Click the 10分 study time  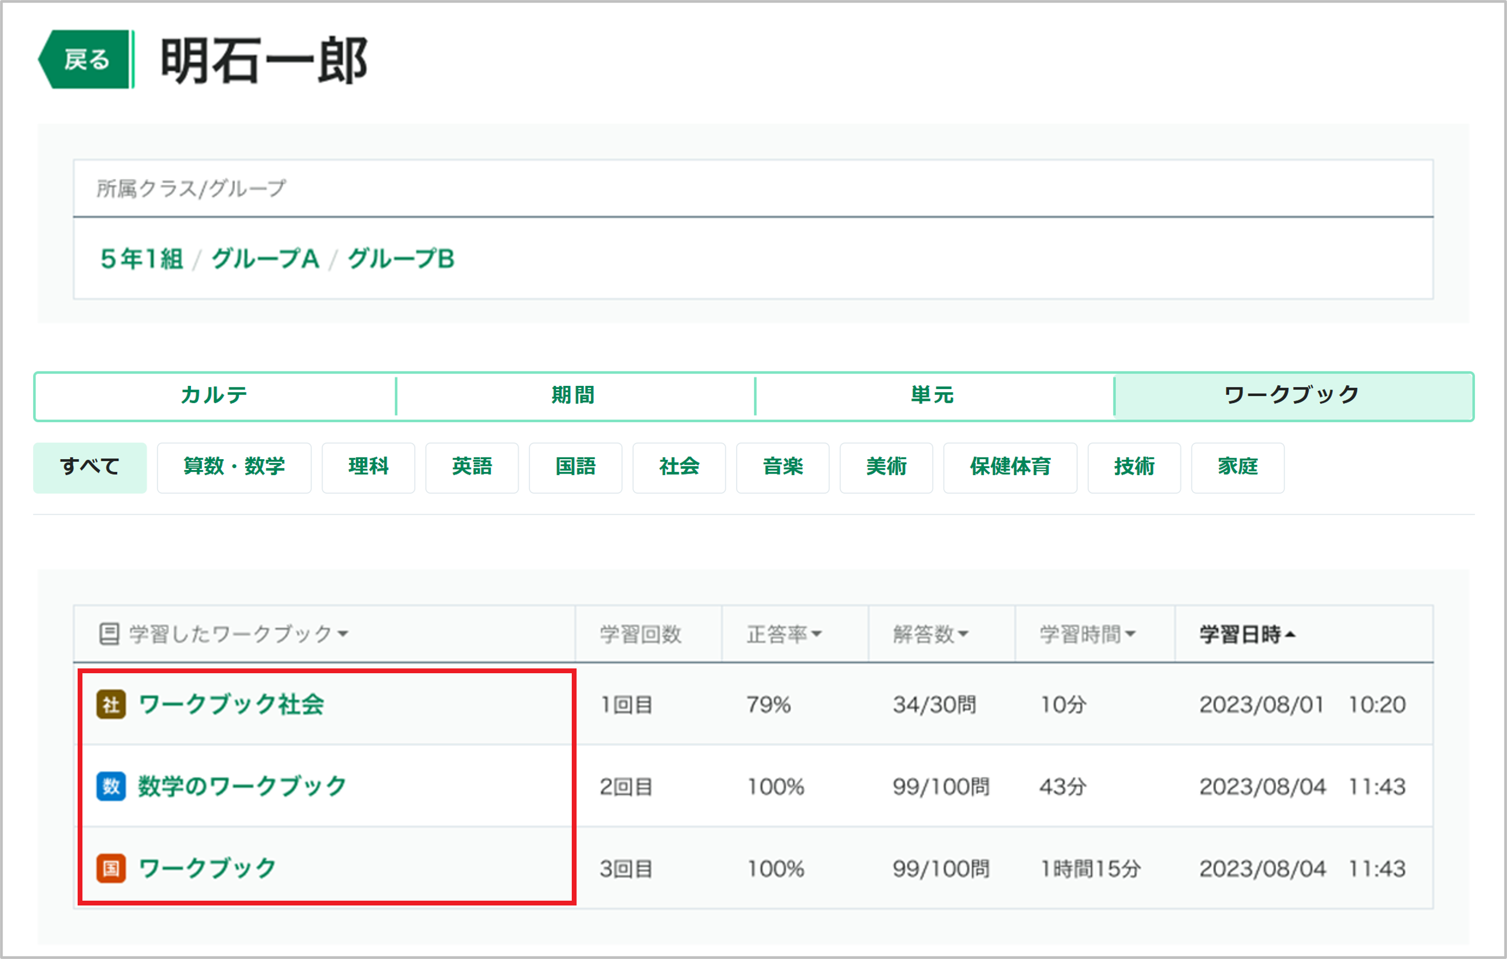click(x=1063, y=705)
